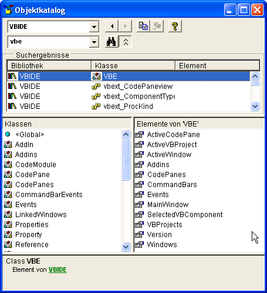The width and height of the screenshot is (267, 293).
Task: Click the View Definition toolbar icon
Action: [157, 26]
